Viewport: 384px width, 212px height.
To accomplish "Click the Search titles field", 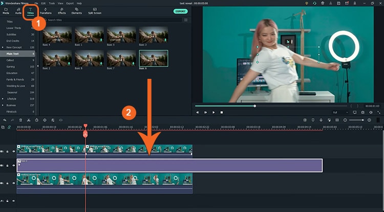I will tap(113, 20).
